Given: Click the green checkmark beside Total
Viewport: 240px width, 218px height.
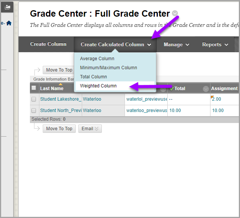Looking at the screenshot, I should pyautogui.click(x=171, y=88).
